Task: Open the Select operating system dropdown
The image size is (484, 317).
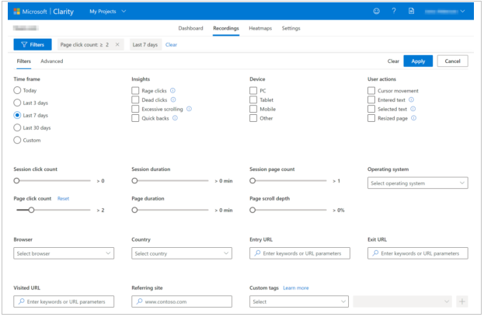Action: 418,183
